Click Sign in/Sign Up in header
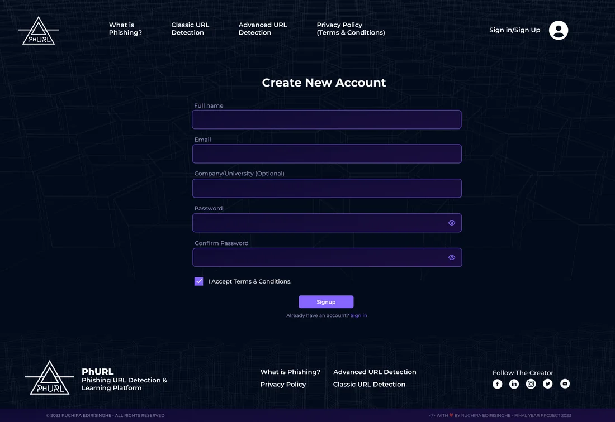Image resolution: width=615 pixels, height=422 pixels. (514, 30)
